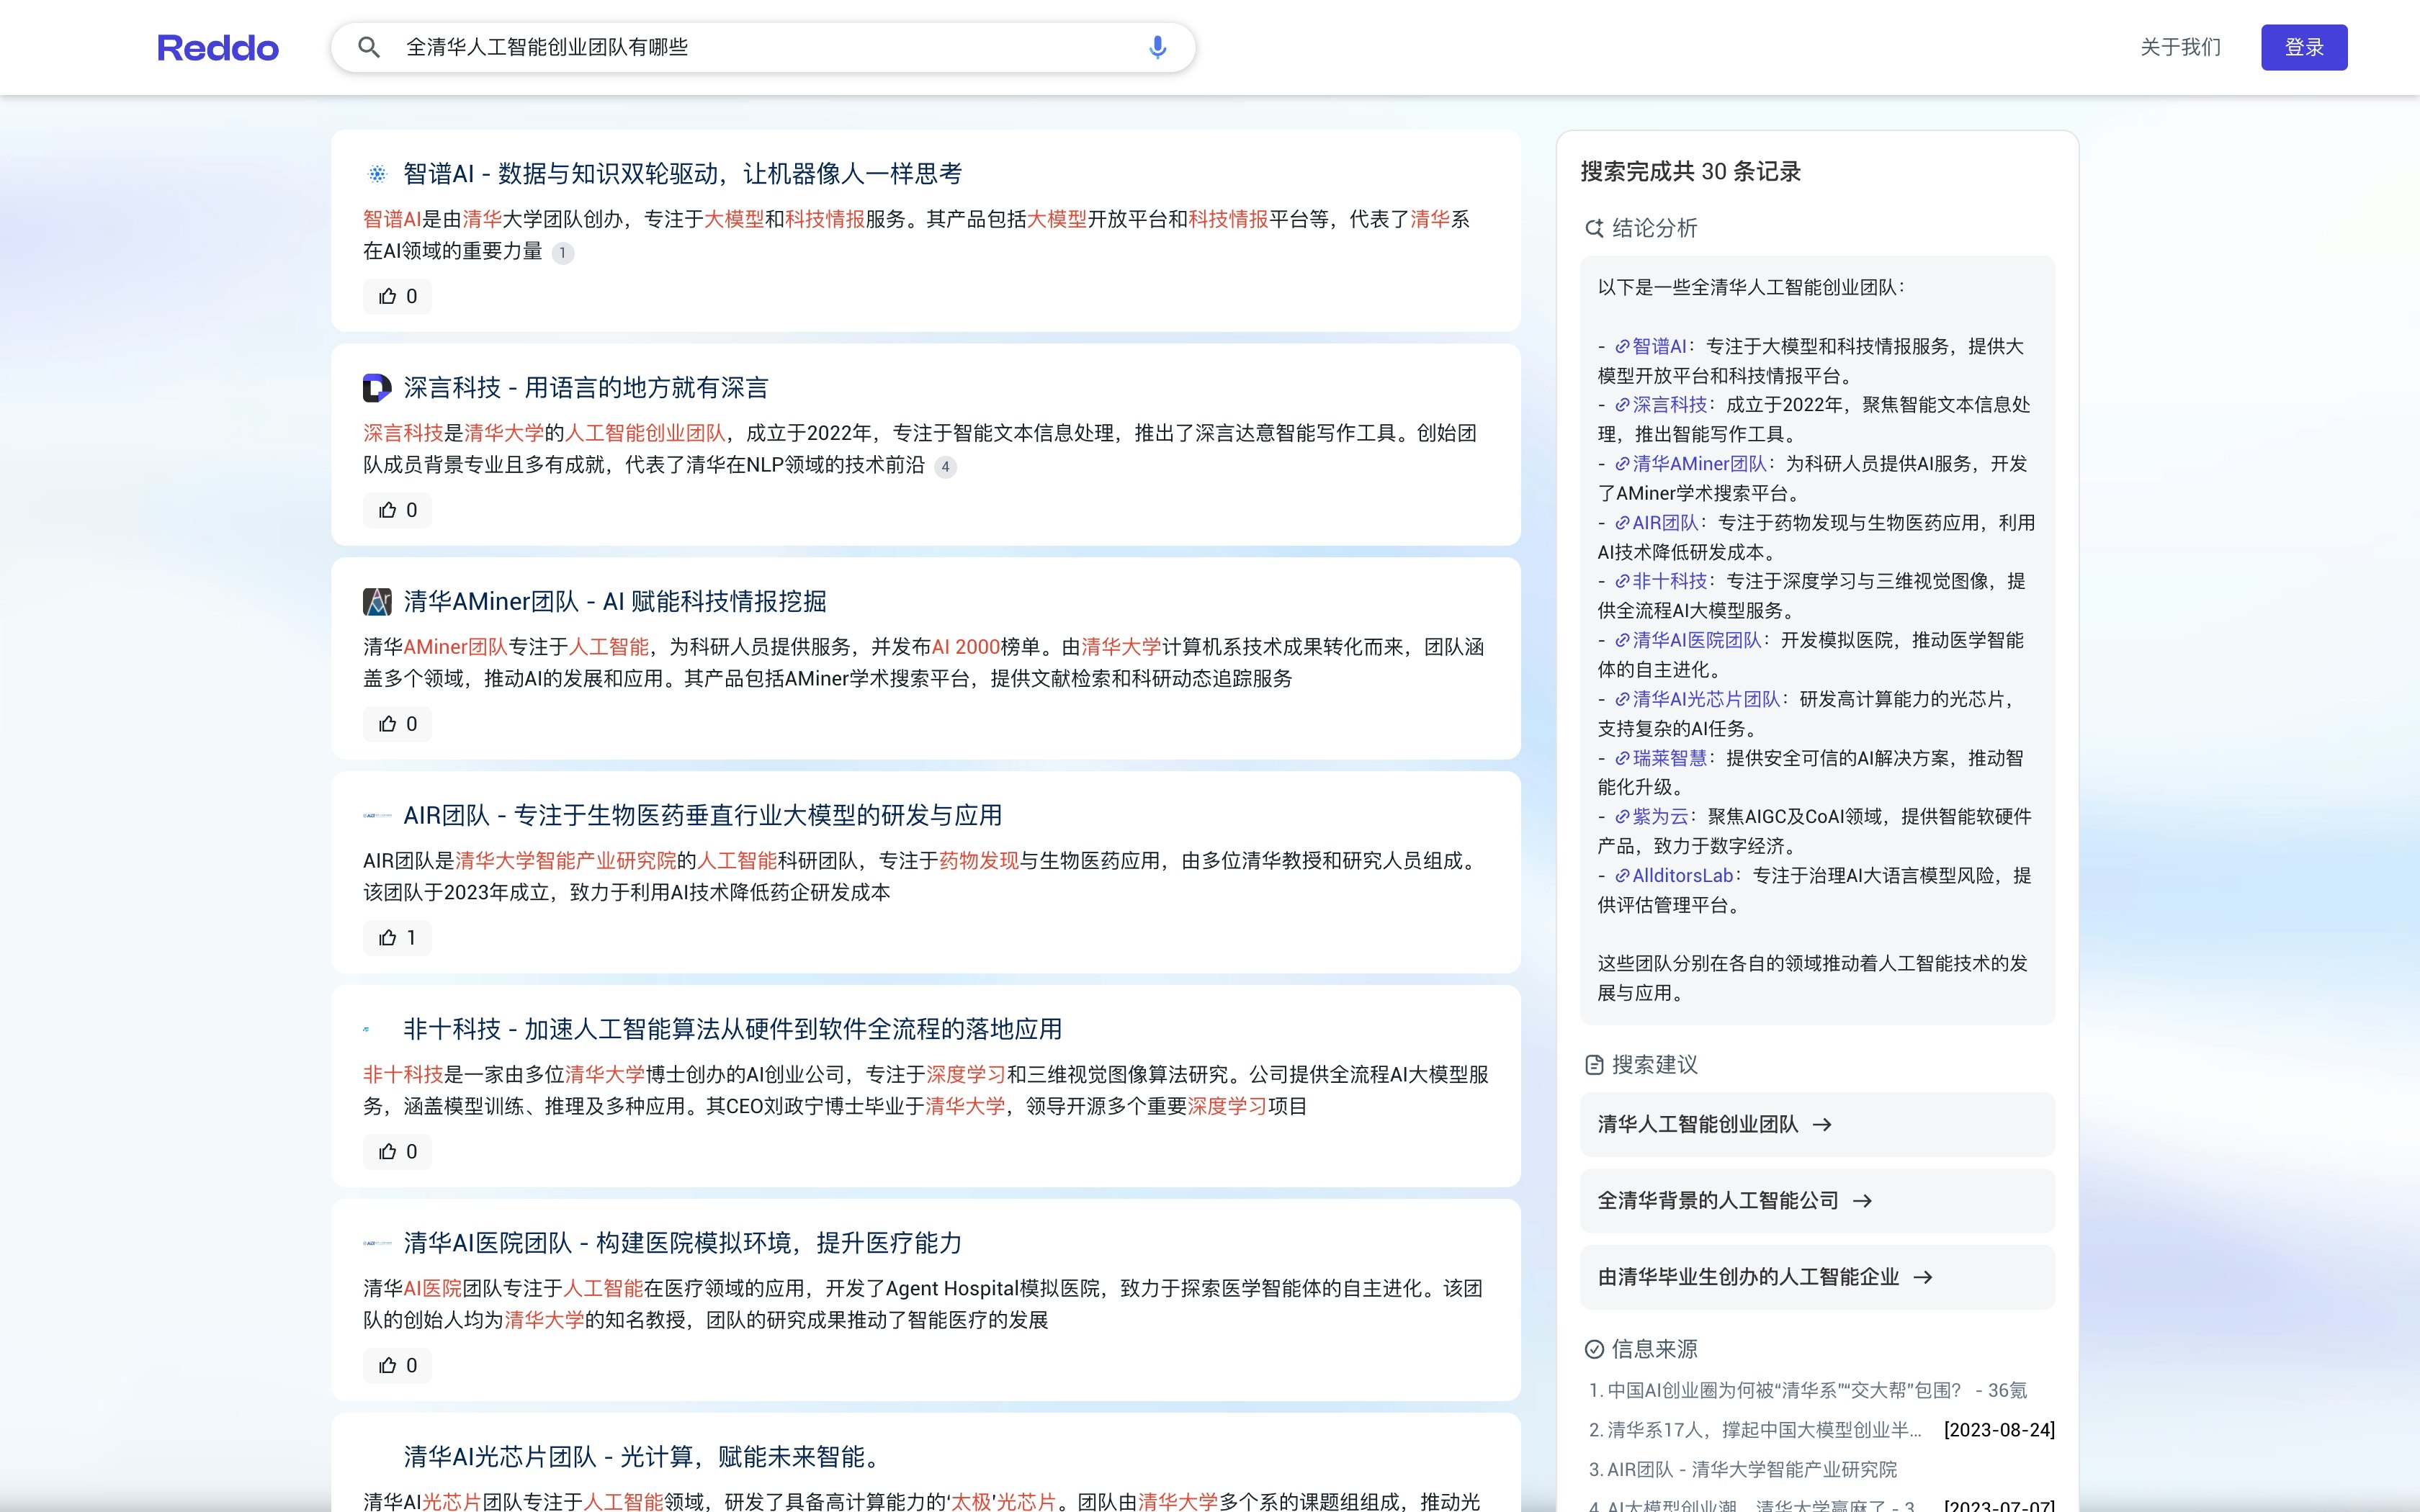
Task: Open the 关于我们 page
Action: pos(2180,47)
